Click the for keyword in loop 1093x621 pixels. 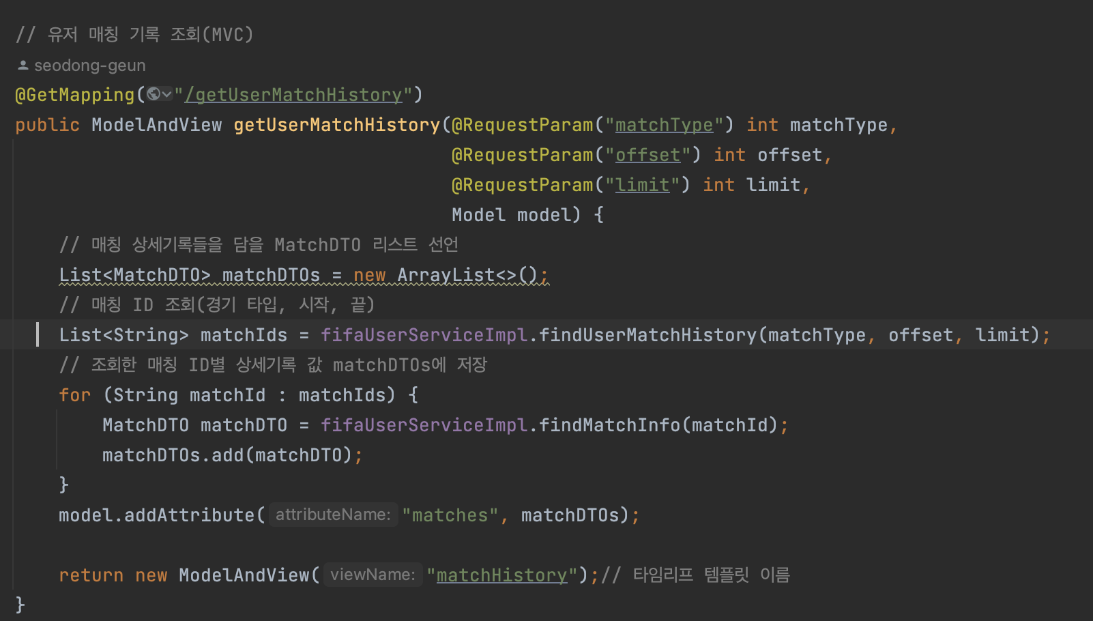point(75,395)
